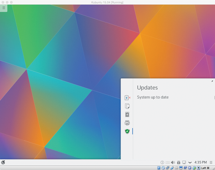Open the battery status tray entry
Viewport: 215px width, 170px height.
coord(127,98)
